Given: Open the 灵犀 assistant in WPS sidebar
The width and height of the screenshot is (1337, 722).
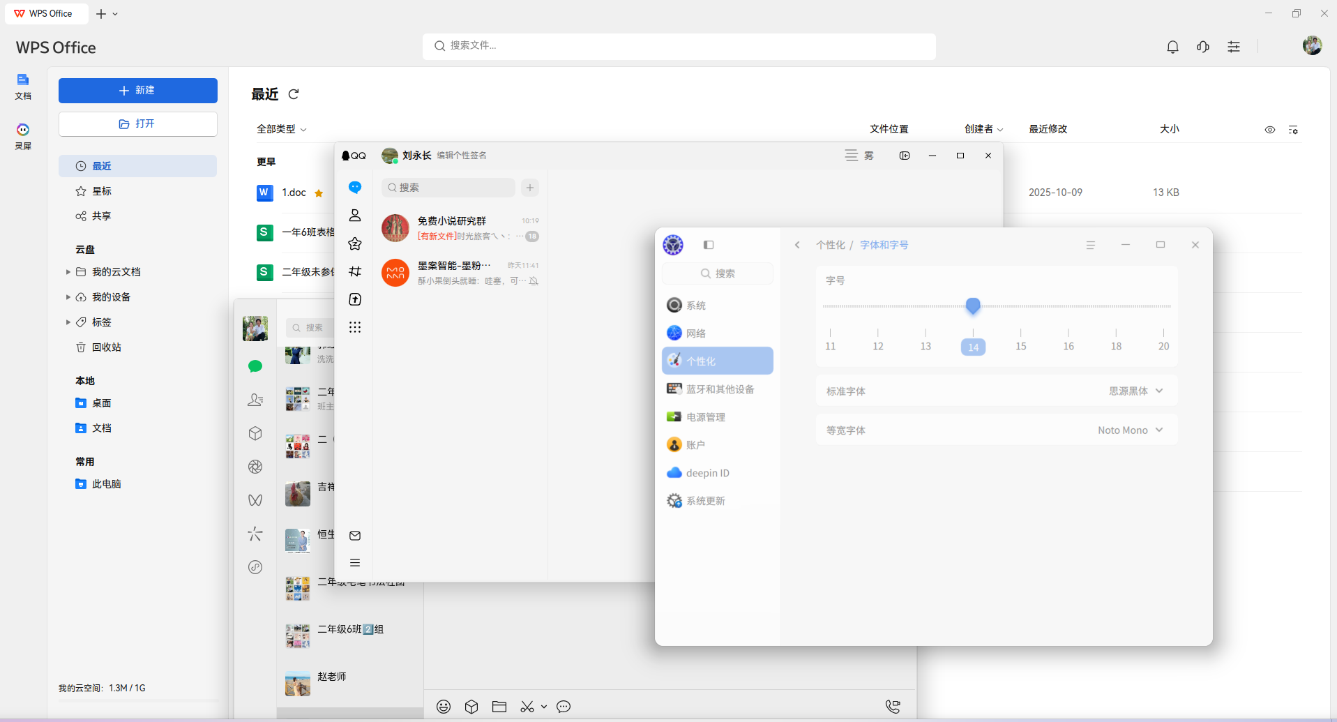Looking at the screenshot, I should coord(23,135).
